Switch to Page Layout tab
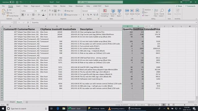Image resolution: width=198 pixels, height=111 pixels. coord(35,6)
